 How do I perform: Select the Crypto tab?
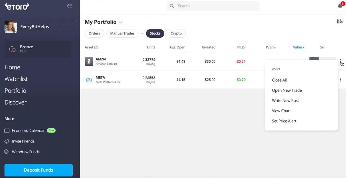point(176,34)
